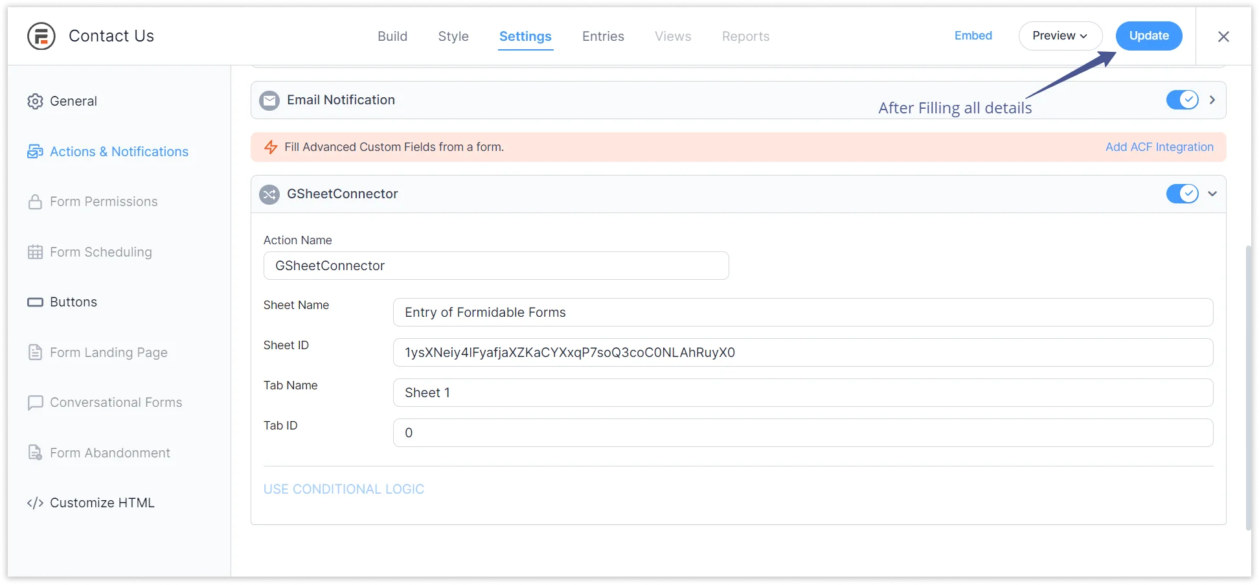Click the Customize HTML code icon
Image resolution: width=1259 pixels, height=585 pixels.
point(35,503)
